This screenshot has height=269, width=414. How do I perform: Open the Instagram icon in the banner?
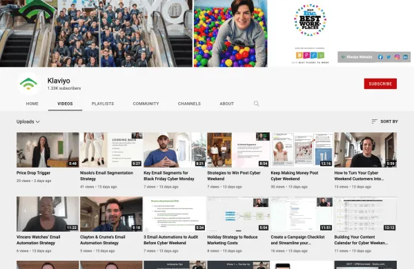[397, 57]
